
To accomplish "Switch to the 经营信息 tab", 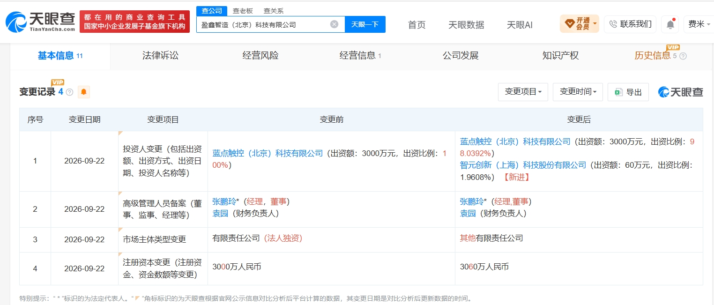I will (360, 56).
